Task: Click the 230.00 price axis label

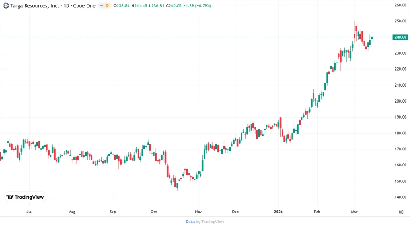Action: 400,53
